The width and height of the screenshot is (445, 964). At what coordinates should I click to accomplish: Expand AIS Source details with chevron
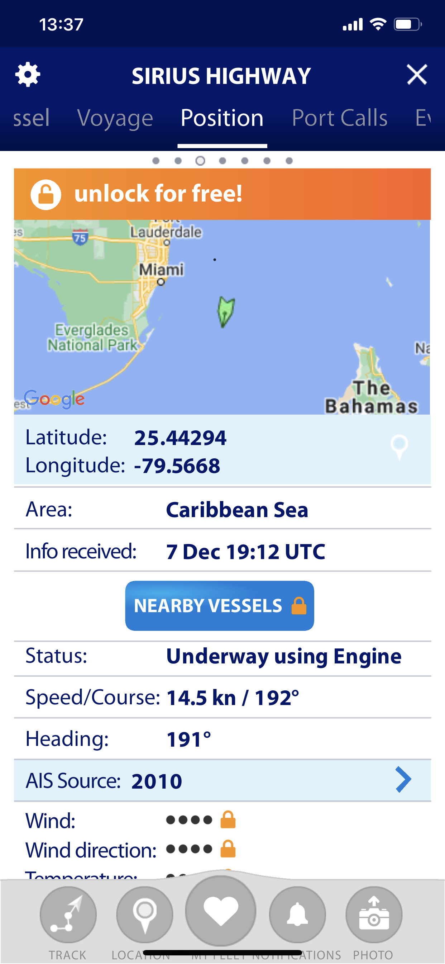[403, 780]
